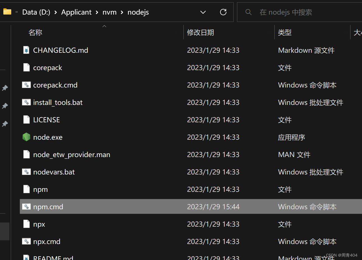Open subfolder chevron after nvm
Image resolution: width=362 pixels, height=260 pixels.
pyautogui.click(x=122, y=12)
